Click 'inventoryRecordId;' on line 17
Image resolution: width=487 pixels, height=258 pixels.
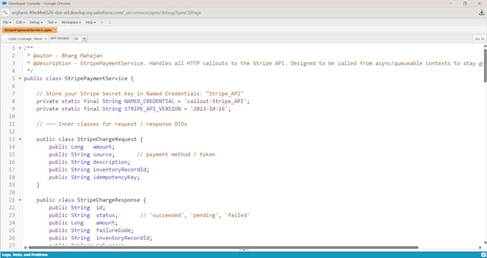[x=121, y=169]
